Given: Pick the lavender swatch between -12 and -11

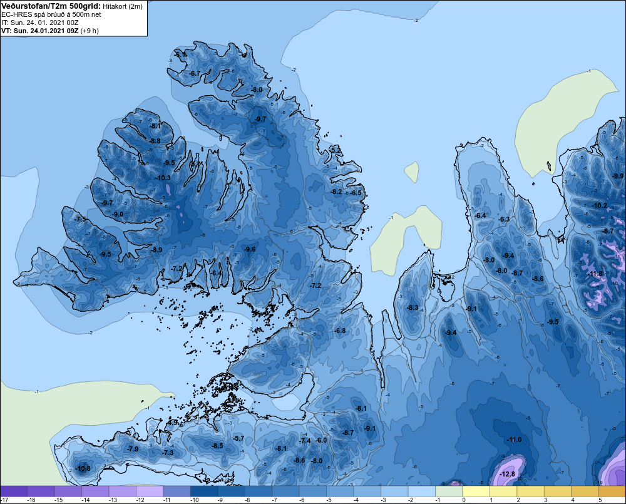Looking at the screenshot, I should tap(150, 491).
